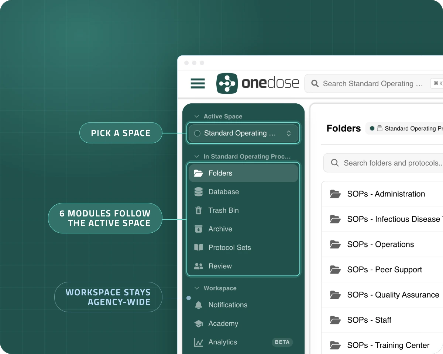Open SOPs - Peer Support folder

[x=382, y=270]
